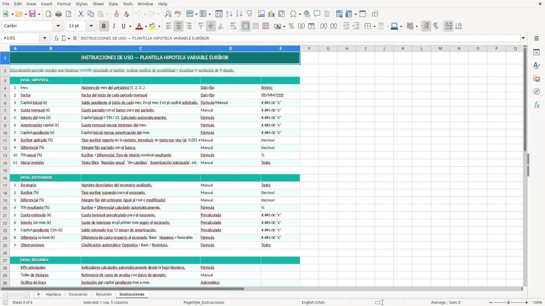Image resolution: width=545 pixels, height=306 pixels.
Task: Open the Sheet menu
Action: pyautogui.click(x=98, y=4)
